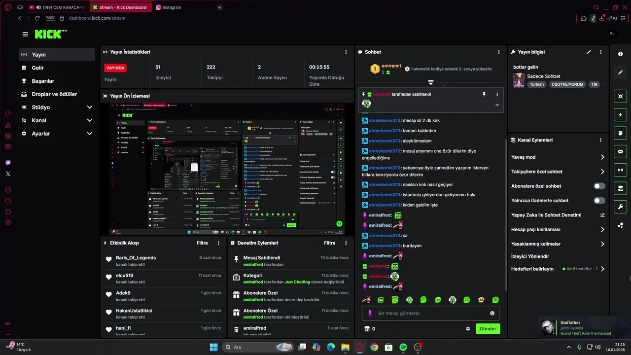Open Kanal Eylemleri three-dot options
Screen dimensions: 631x355
pyautogui.click(x=600, y=140)
